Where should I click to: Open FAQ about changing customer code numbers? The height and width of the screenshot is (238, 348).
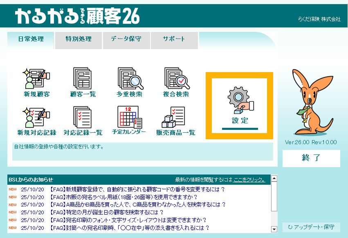pos(137,189)
